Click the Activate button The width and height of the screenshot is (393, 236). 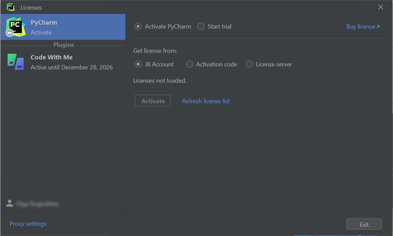pyautogui.click(x=153, y=101)
